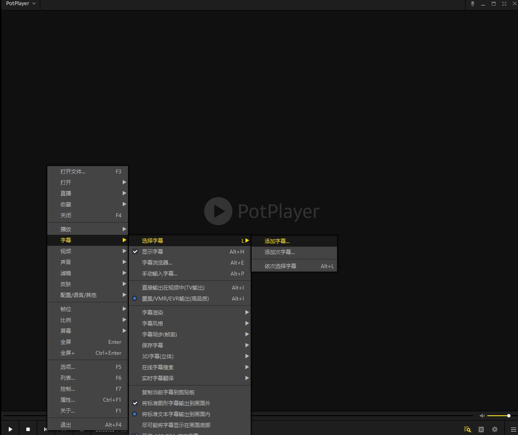Expand the 屏幕 submenu

(x=88, y=331)
